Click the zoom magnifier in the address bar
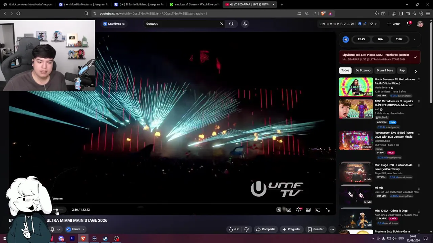Viewport: 433px width, 243px height. [x=307, y=13]
